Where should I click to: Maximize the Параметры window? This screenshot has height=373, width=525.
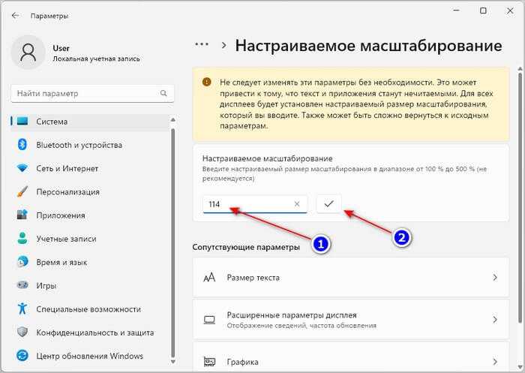(x=483, y=11)
